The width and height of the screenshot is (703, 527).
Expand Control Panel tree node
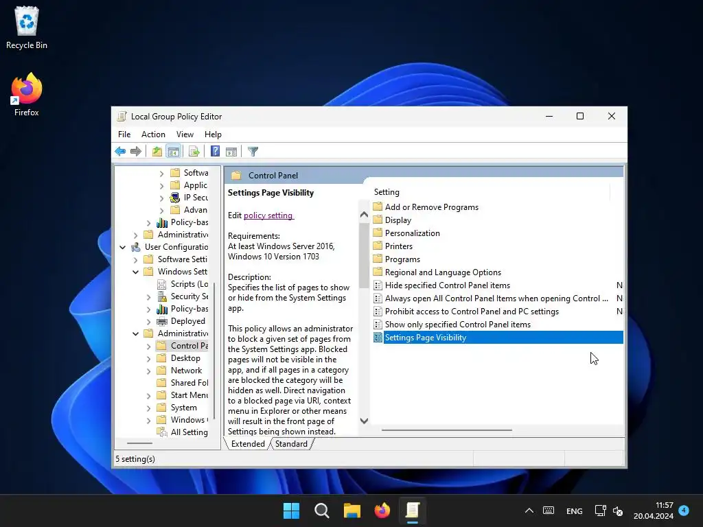click(148, 346)
